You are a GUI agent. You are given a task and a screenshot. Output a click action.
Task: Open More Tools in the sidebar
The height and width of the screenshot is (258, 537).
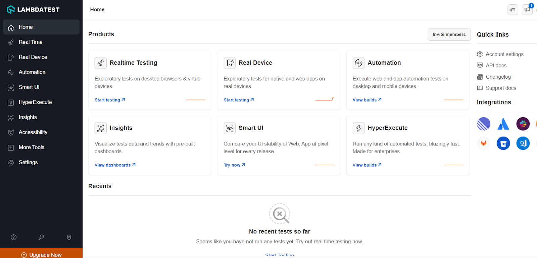point(41,147)
